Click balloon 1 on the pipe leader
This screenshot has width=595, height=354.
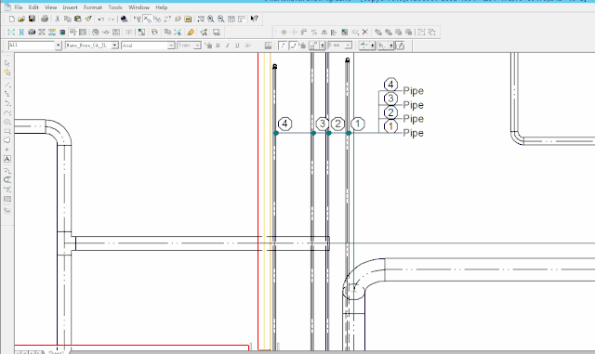point(357,124)
